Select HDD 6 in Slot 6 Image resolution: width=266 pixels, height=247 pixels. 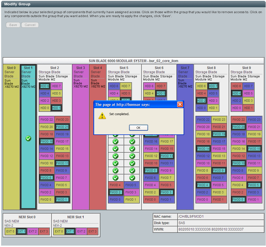coord(149,86)
